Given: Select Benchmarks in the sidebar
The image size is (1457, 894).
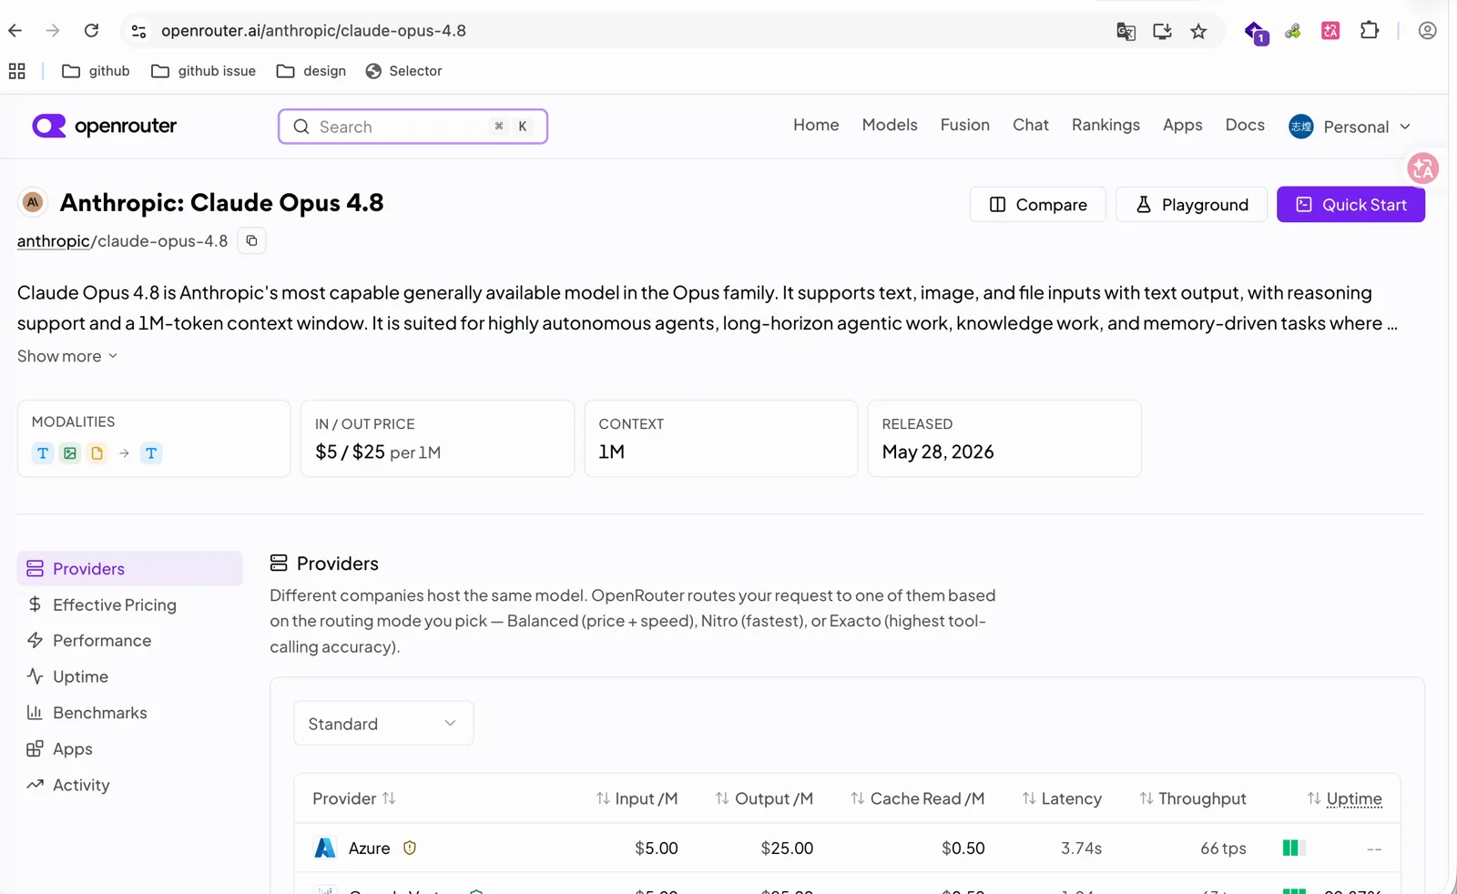Looking at the screenshot, I should (x=130, y=713).
